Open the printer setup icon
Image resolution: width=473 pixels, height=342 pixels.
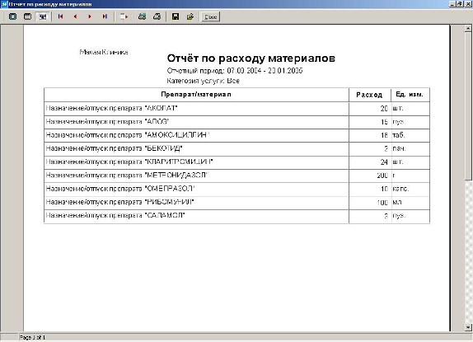[x=142, y=16]
